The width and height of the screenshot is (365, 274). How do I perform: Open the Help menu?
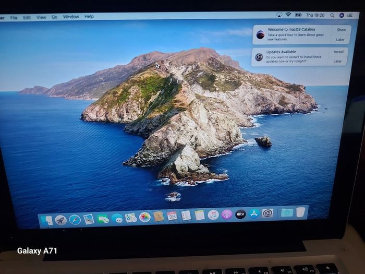pyautogui.click(x=89, y=17)
